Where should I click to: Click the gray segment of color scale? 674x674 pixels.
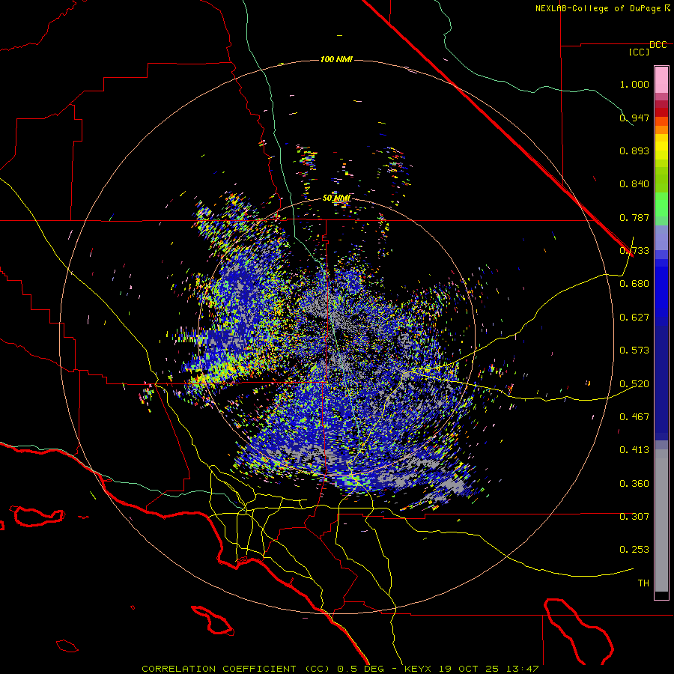point(661,520)
